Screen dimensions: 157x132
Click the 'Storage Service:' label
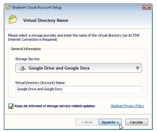(x=28, y=59)
